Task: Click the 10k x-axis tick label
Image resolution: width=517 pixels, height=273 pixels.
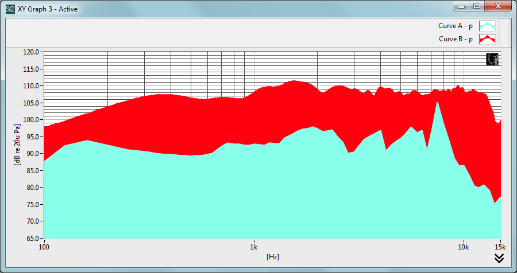Action: coord(464,246)
